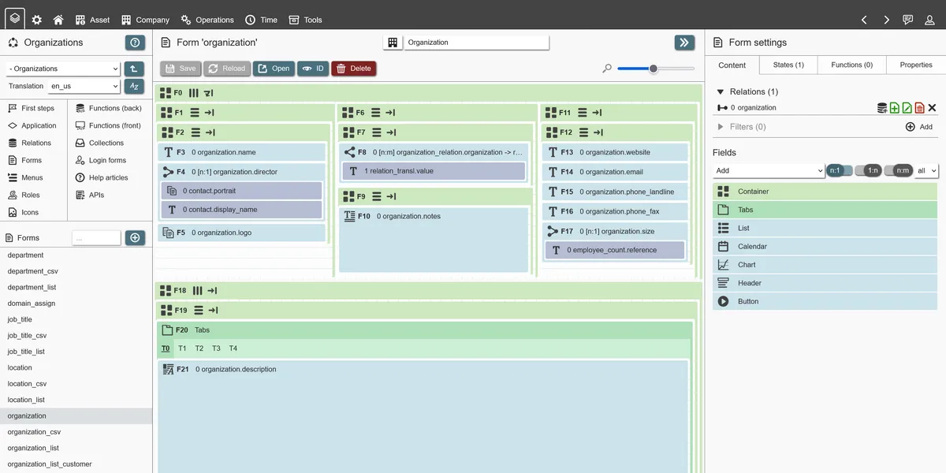Open the Organizations module dropdown
Screen dimensions: 946x473
(x=64, y=69)
